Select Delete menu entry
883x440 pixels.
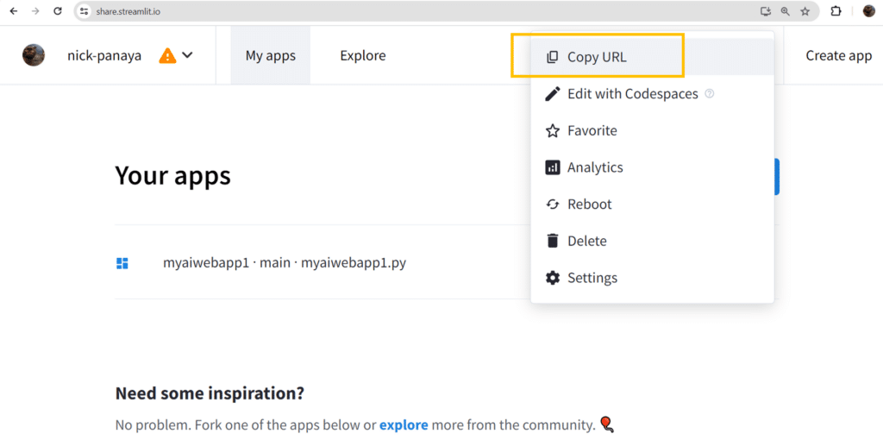click(x=652, y=241)
